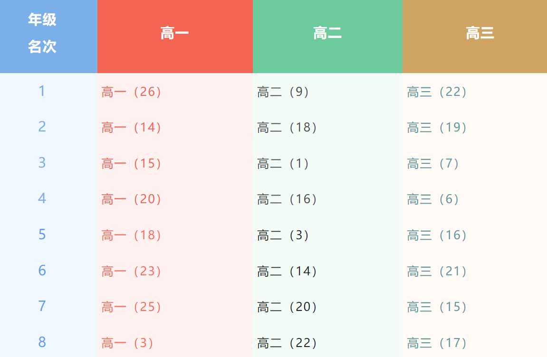The image size is (547, 357).
Task: Select the 高一（14）entry
Action: coord(132,127)
